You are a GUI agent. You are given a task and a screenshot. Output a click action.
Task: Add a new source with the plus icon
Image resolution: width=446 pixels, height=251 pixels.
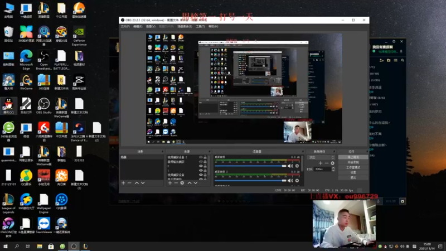[170, 183]
